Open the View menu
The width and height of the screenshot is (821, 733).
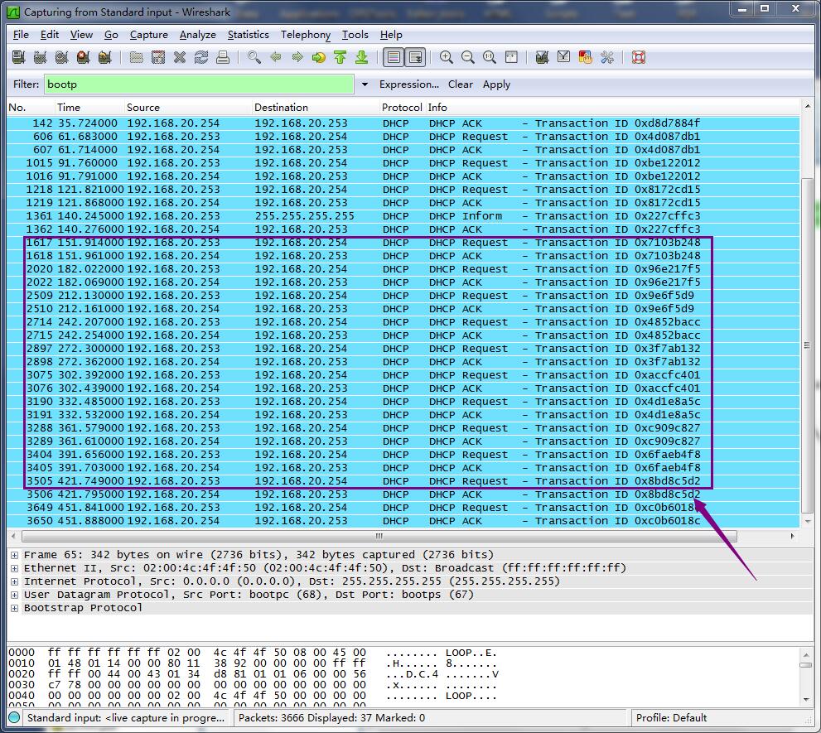point(81,35)
